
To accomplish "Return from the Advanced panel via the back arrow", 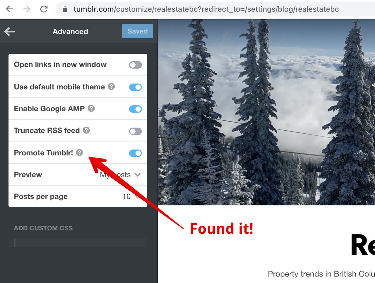I will 10,31.
